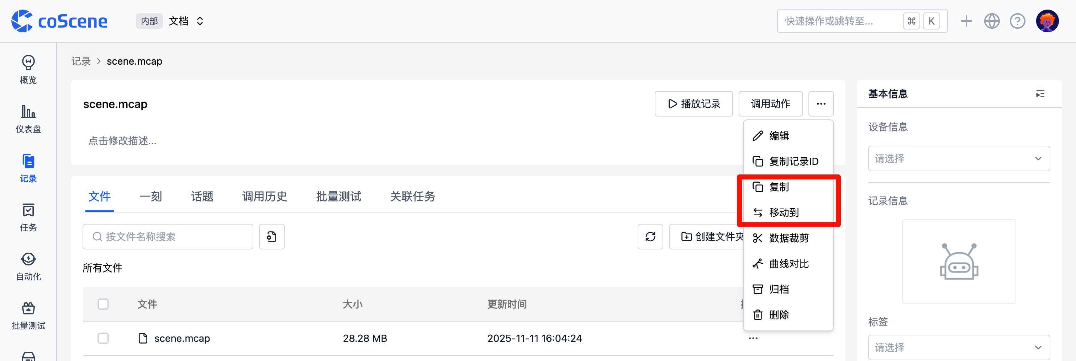Switch to the 话题 tab
The width and height of the screenshot is (1076, 361).
[202, 196]
